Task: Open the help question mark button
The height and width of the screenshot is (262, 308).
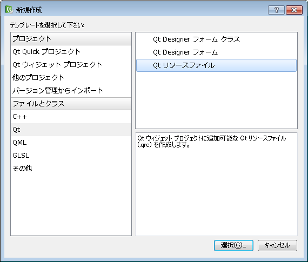Action: (276, 10)
